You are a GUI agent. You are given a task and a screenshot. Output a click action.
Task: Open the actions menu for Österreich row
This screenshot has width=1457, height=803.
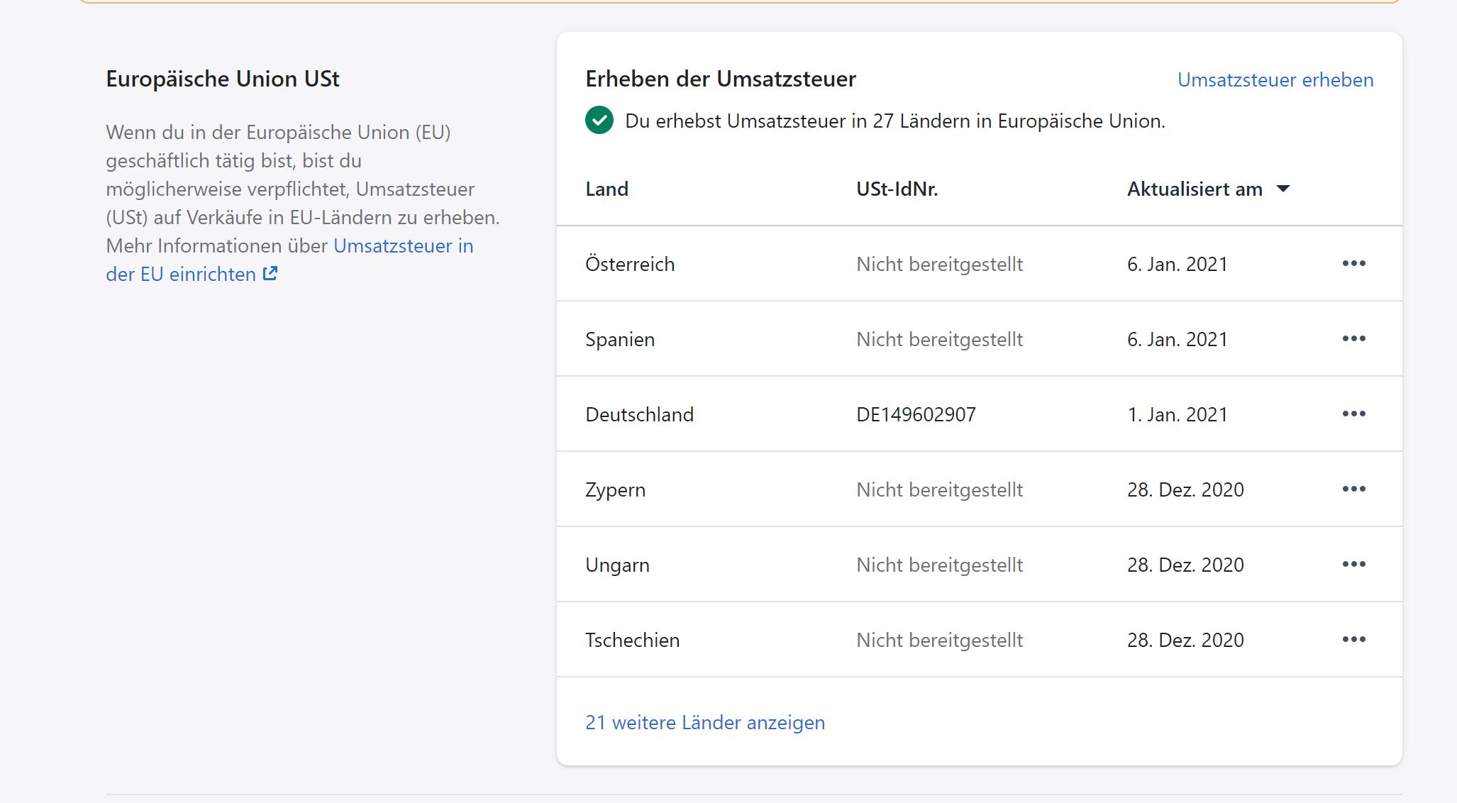1353,264
